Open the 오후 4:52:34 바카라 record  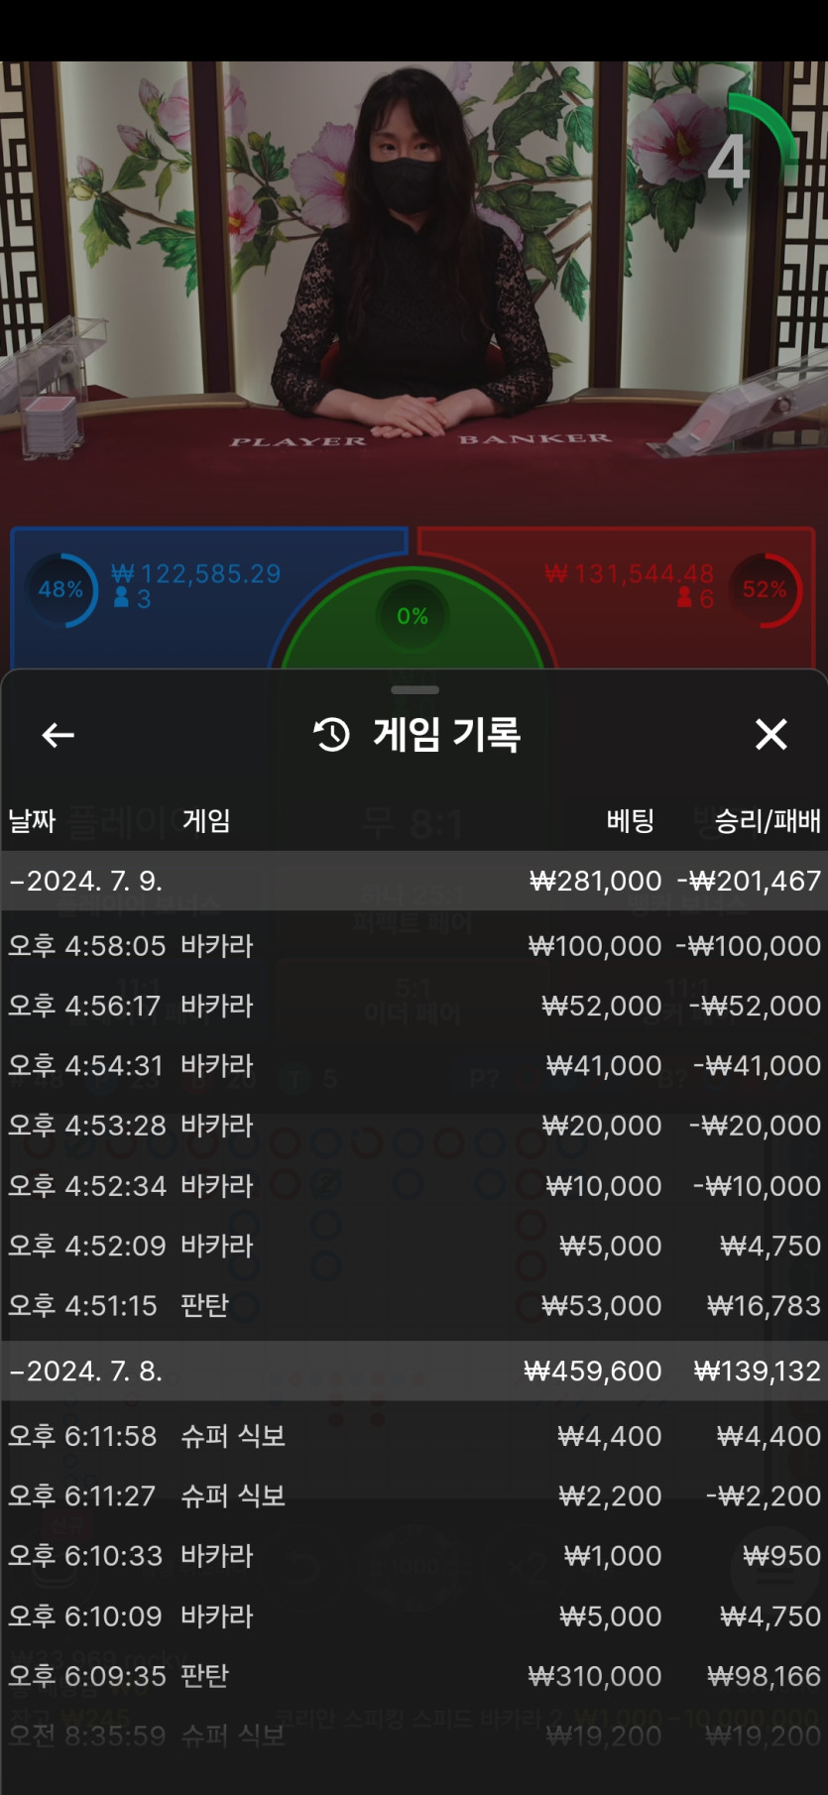point(414,1186)
